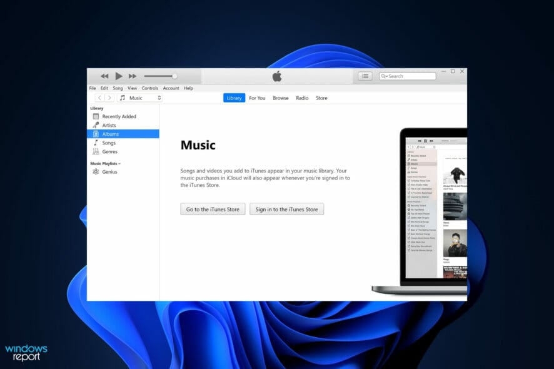Viewport: 554px width, 369px height.
Task: Select Albums in the sidebar
Action: tap(123, 134)
